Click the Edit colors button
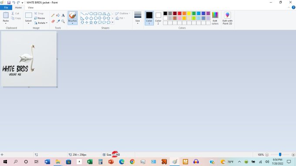Image resolution: width=296 pixels, height=166 pixels. point(215,18)
